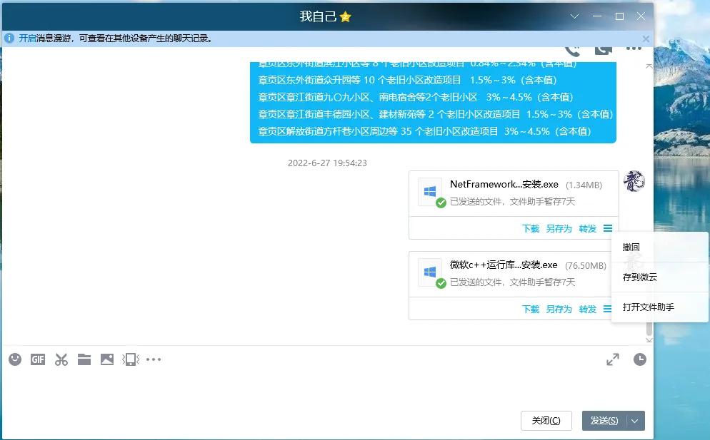Forward the 微软c++运行库 installer
710x440 pixels.
coord(587,309)
